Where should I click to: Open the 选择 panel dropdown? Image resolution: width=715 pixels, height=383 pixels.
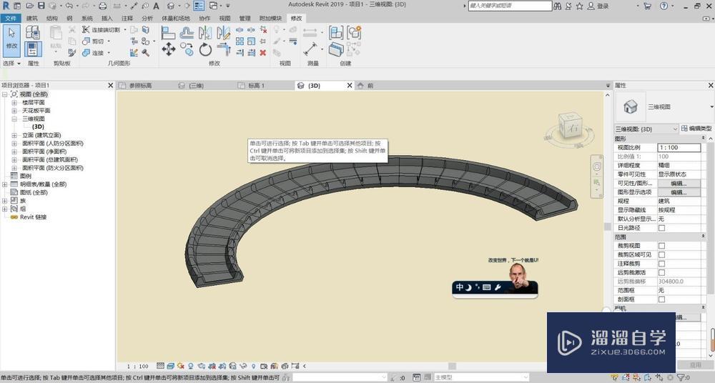click(x=12, y=64)
